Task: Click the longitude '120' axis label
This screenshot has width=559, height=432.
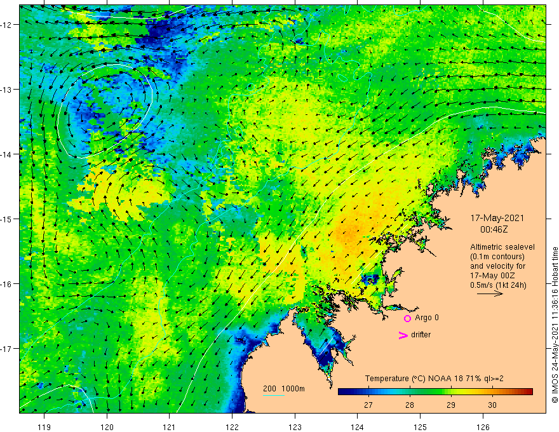Action: point(107,427)
